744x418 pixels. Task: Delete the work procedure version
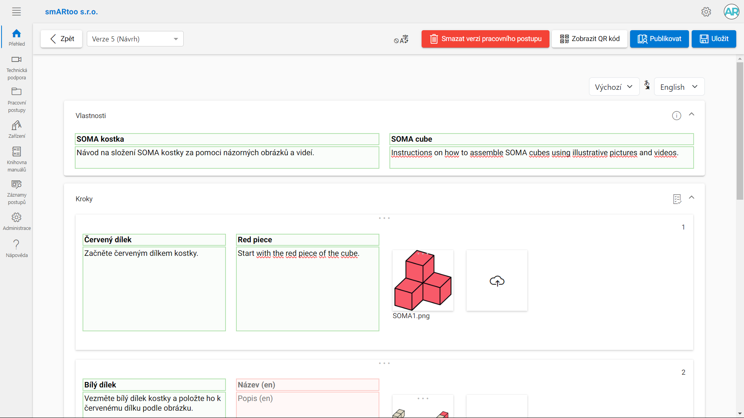pyautogui.click(x=485, y=39)
